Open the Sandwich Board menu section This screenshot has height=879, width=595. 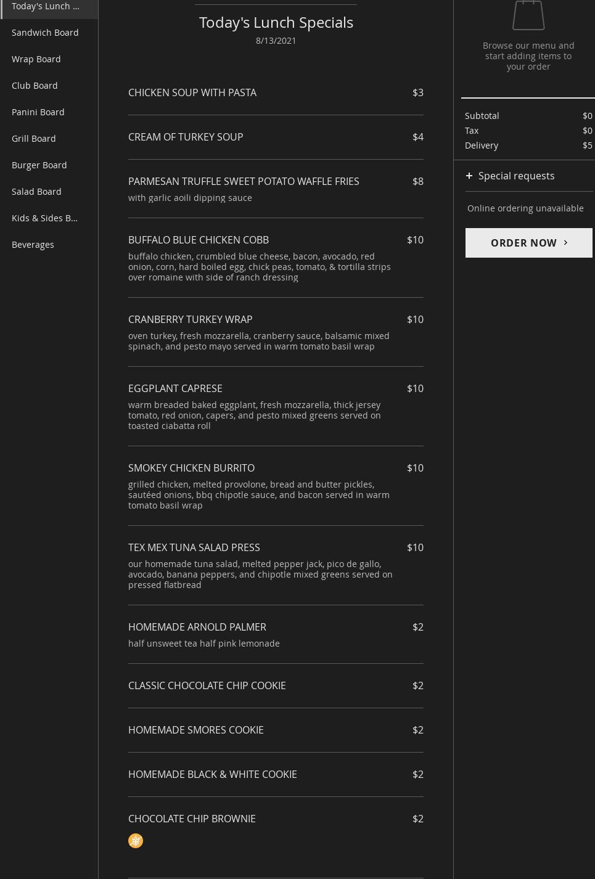coord(45,33)
